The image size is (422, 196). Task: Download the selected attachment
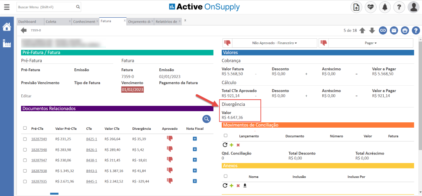tap(245, 186)
